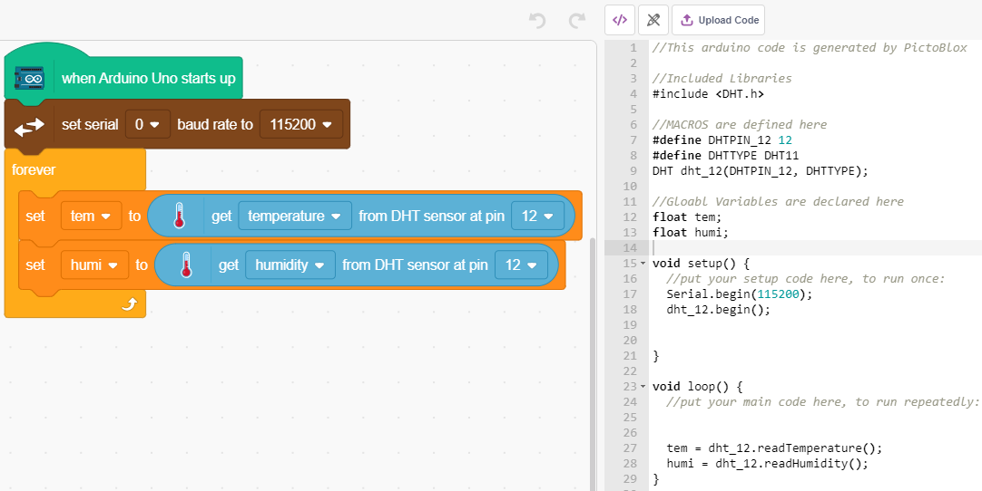This screenshot has height=491, width=982.
Task: Click 'from DHT sensor at pin' in humidity block
Action: [415, 265]
